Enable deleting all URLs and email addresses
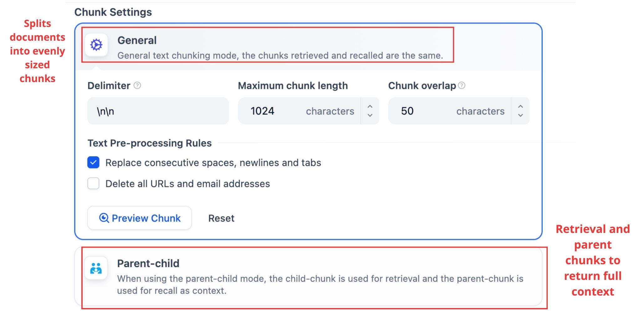The height and width of the screenshot is (314, 641). [x=93, y=184]
